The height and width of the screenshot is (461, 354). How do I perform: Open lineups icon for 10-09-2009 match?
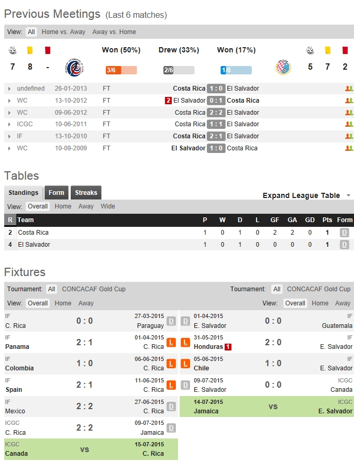pyautogui.click(x=349, y=148)
